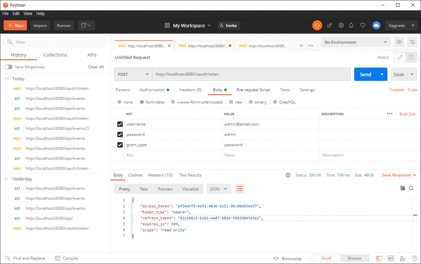Open the capture requests satellite icon
Screen dimensions: 421x264
coord(329,25)
